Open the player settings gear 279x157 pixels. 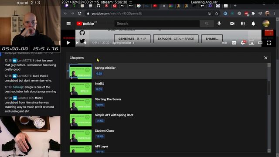[x=243, y=43]
